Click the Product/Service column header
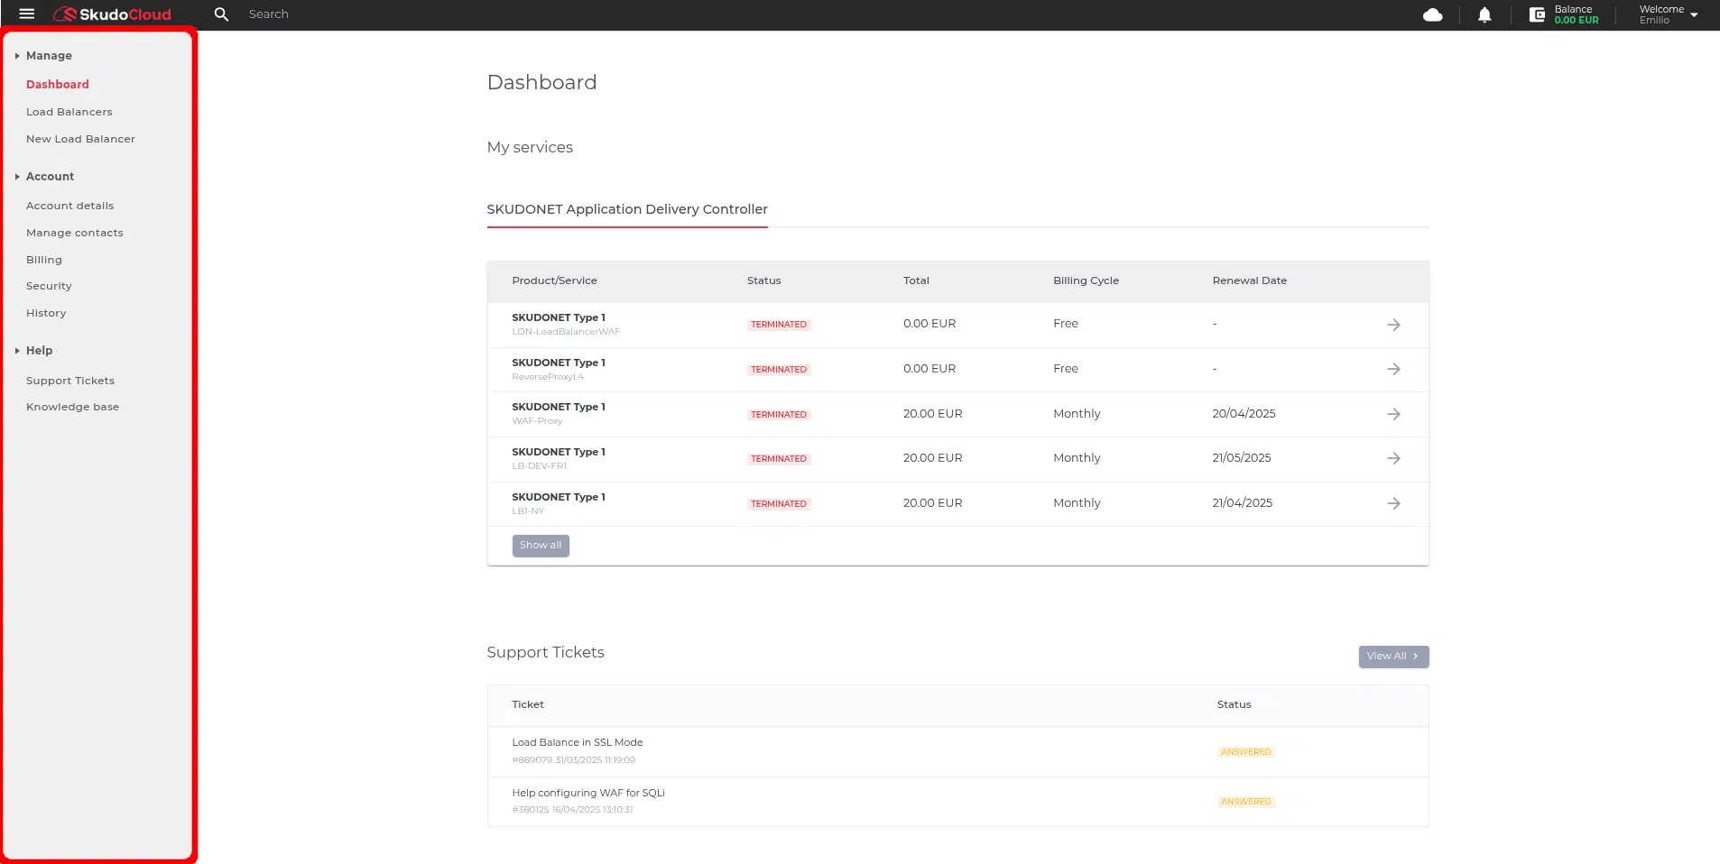Screen dimensions: 1720x864 pos(554,280)
